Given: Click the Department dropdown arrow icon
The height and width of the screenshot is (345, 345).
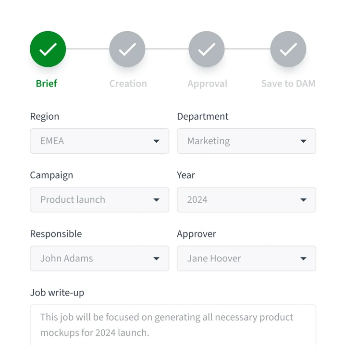Looking at the screenshot, I should tap(303, 141).
